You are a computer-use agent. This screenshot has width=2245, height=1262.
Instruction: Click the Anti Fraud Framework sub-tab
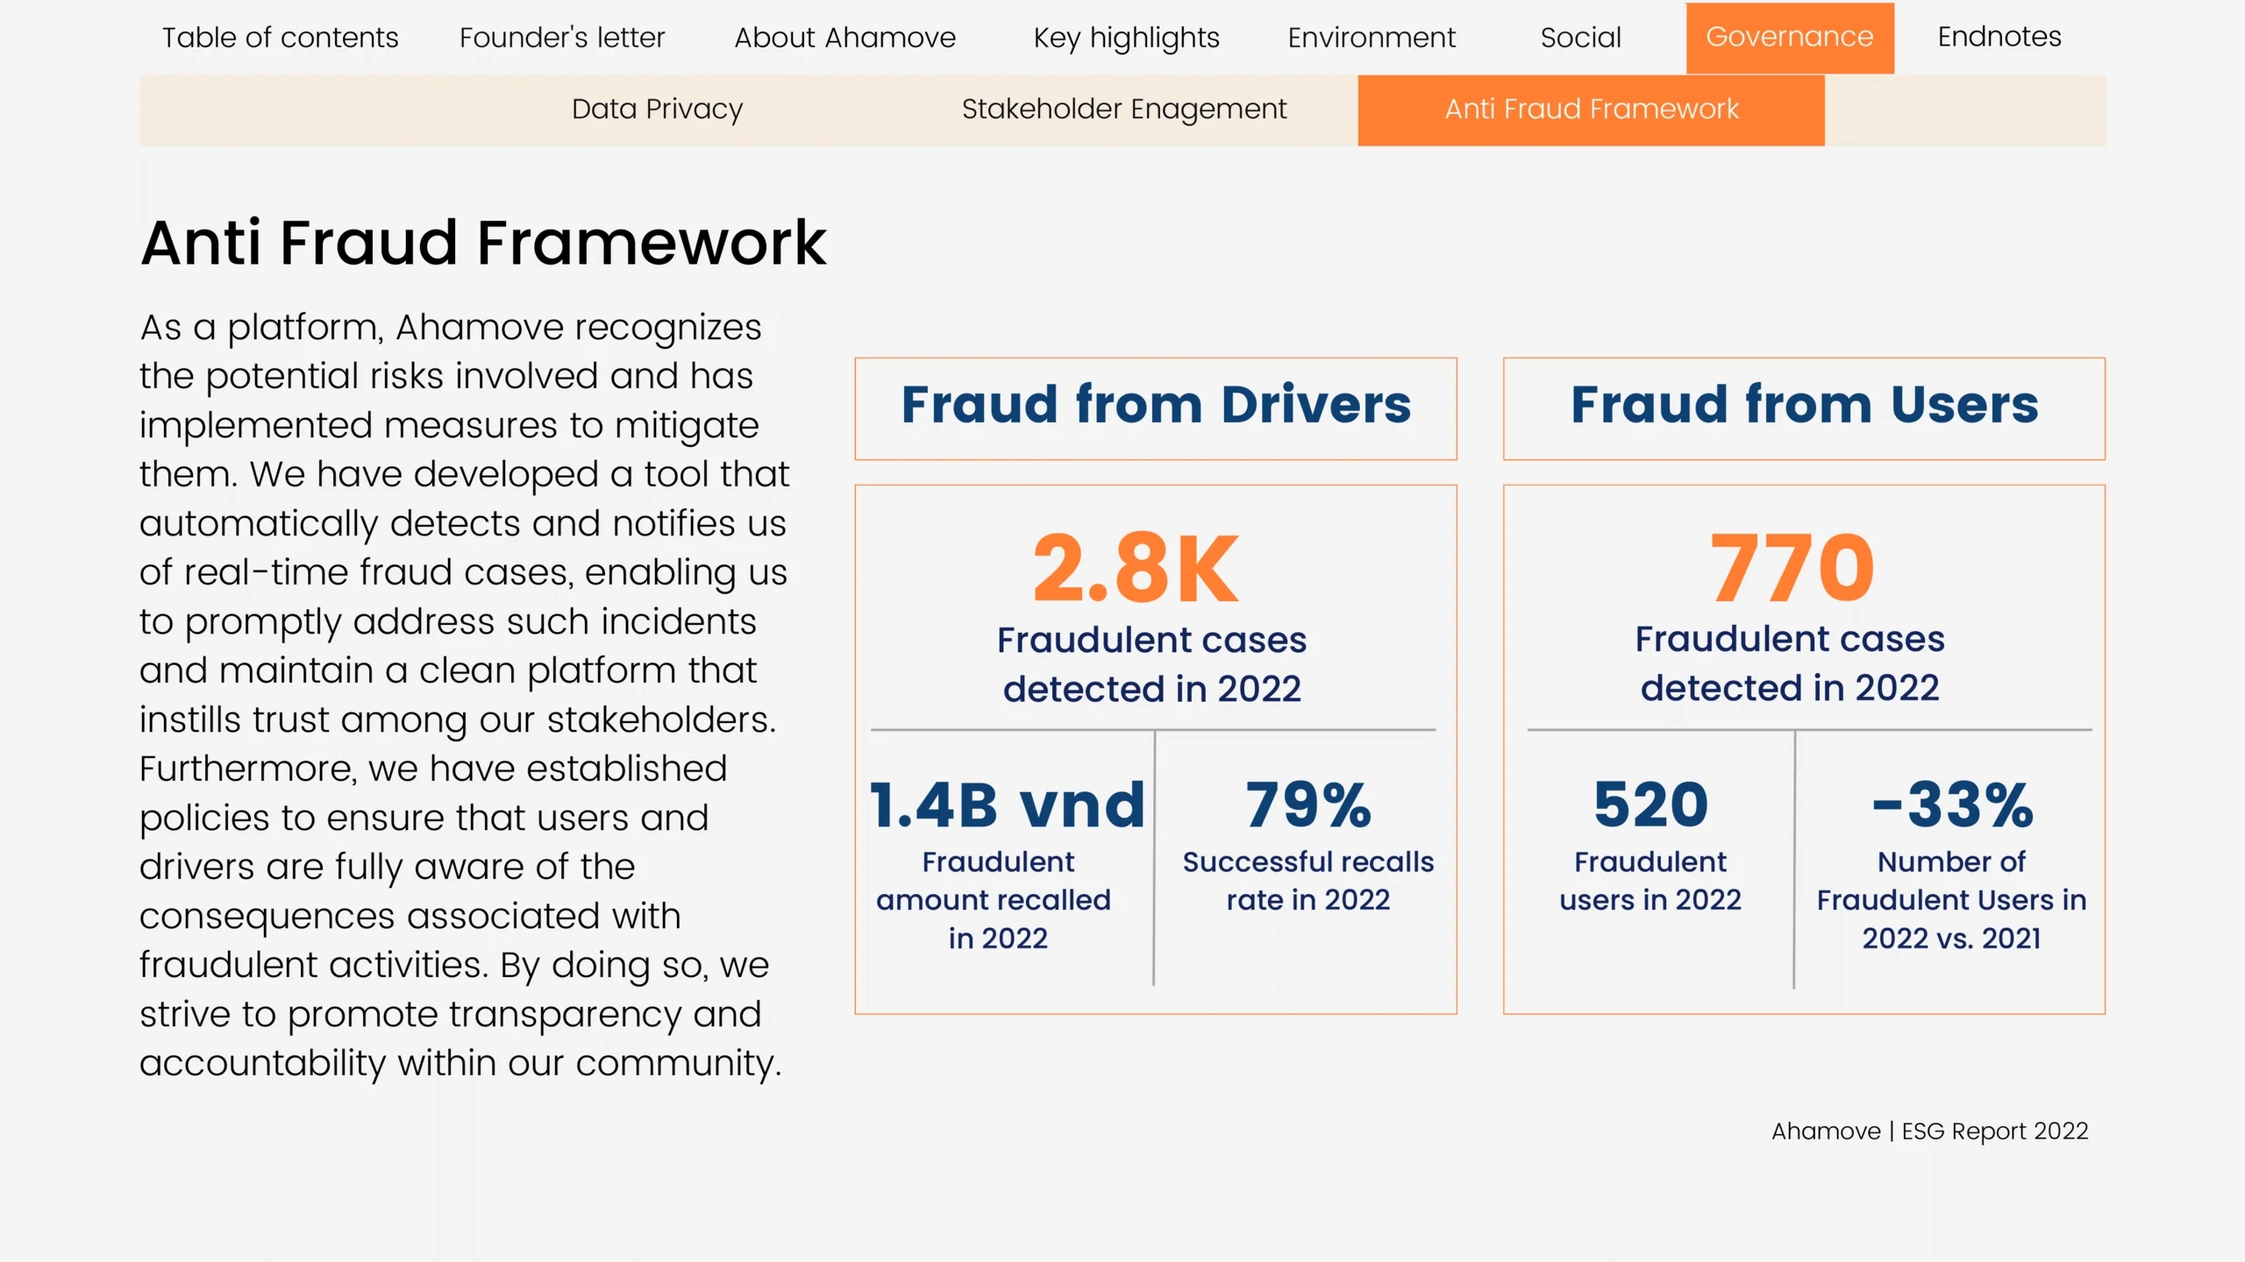click(1591, 110)
